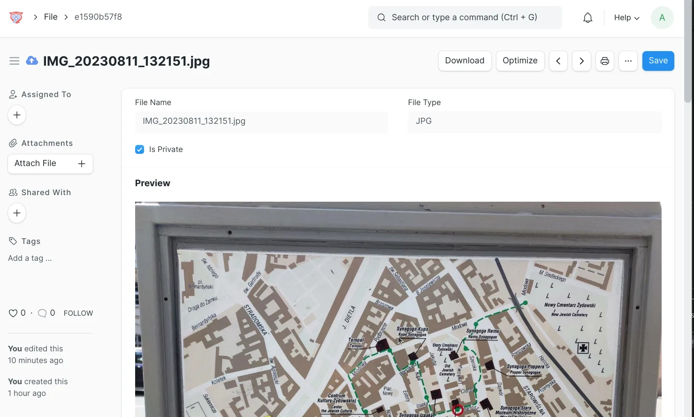
Task: Like this file with heart icon
Action: pos(13,313)
